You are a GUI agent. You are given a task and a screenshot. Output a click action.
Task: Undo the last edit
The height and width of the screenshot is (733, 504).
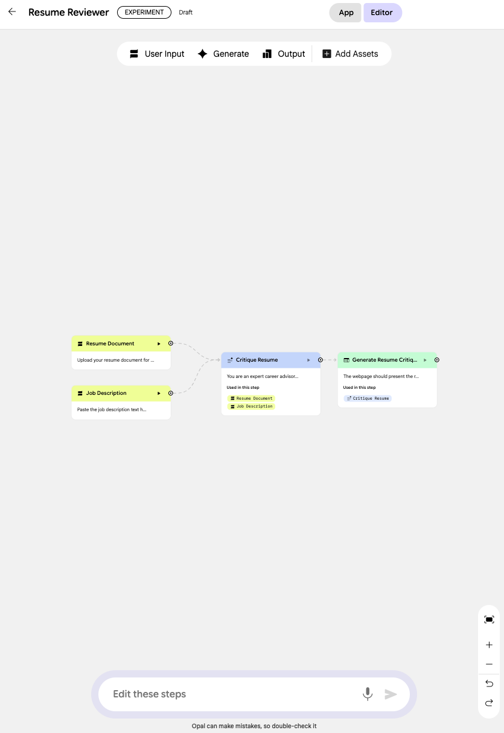pos(489,683)
